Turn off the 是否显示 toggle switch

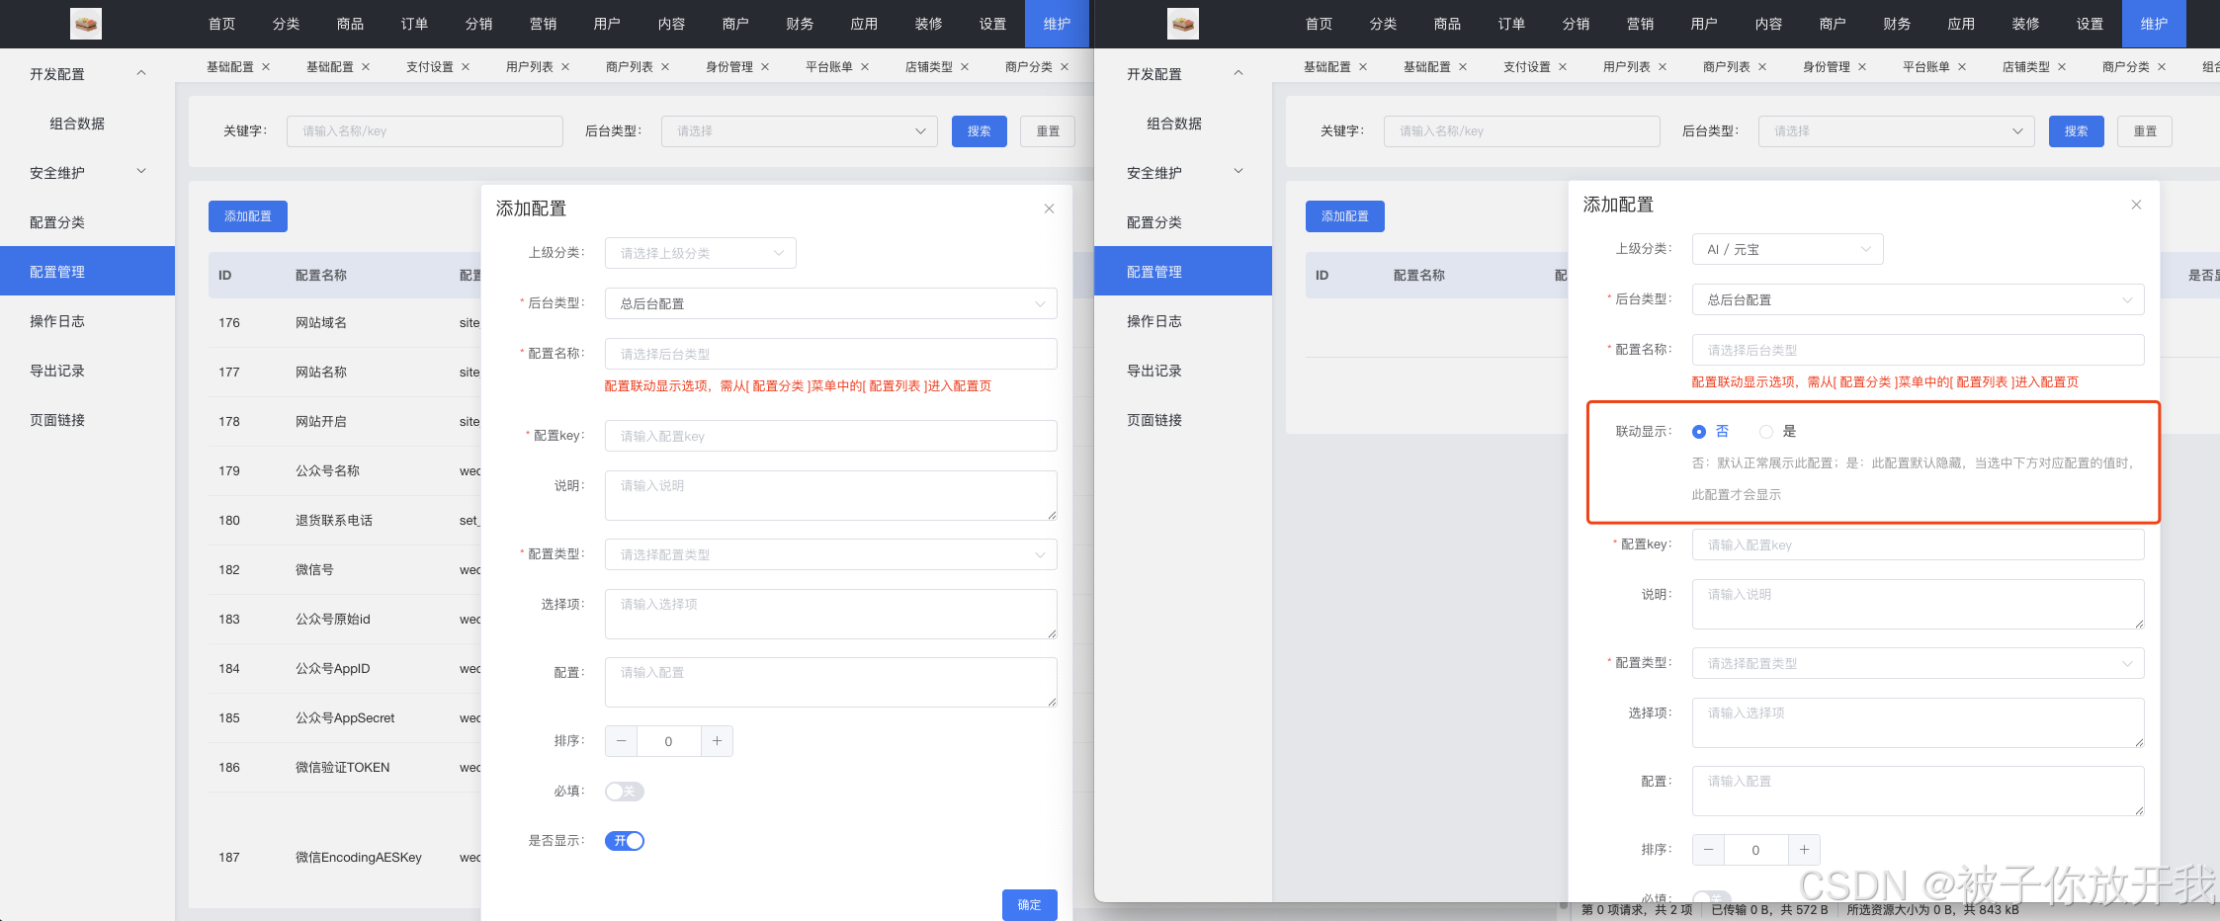(624, 840)
